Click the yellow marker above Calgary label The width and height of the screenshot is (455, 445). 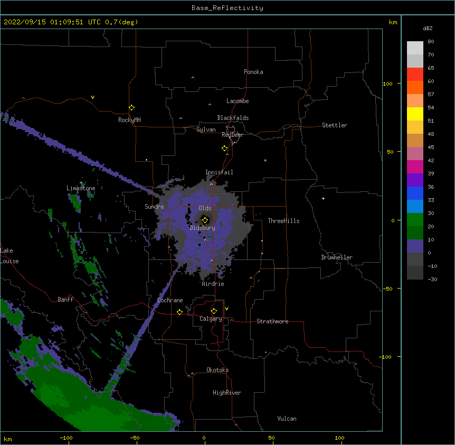tap(214, 311)
